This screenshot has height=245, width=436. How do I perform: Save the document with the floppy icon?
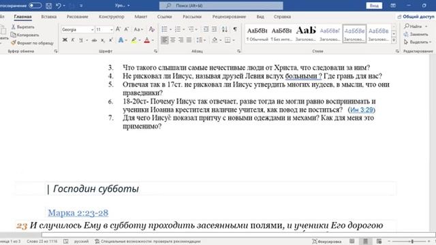point(48,5)
